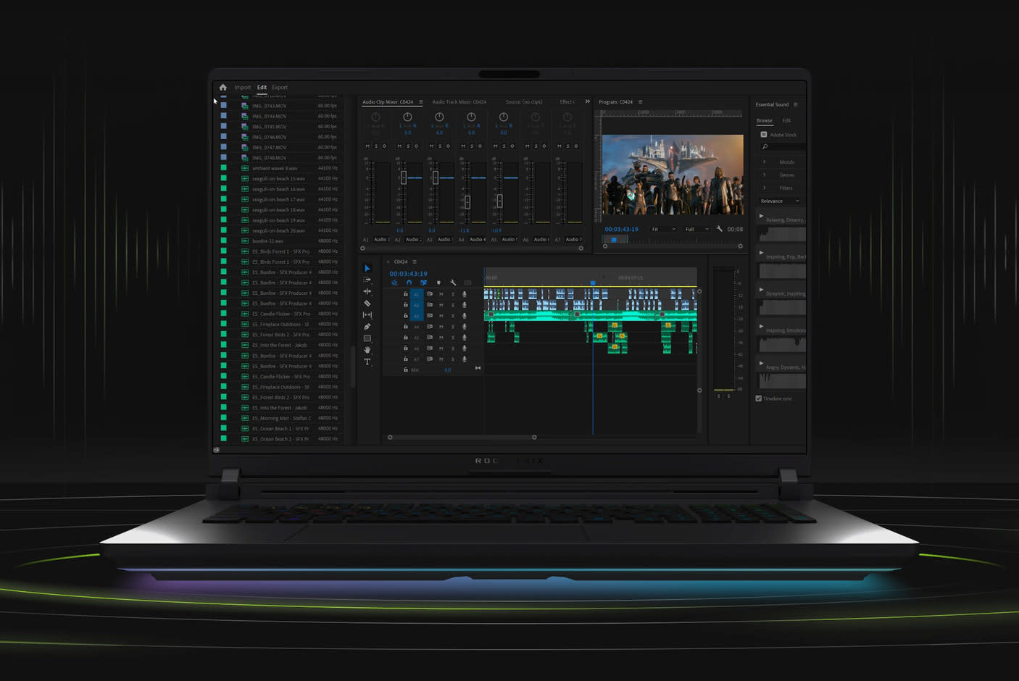This screenshot has height=681, width=1019.
Task: Select the Track Select Forward tool
Action: (367, 280)
